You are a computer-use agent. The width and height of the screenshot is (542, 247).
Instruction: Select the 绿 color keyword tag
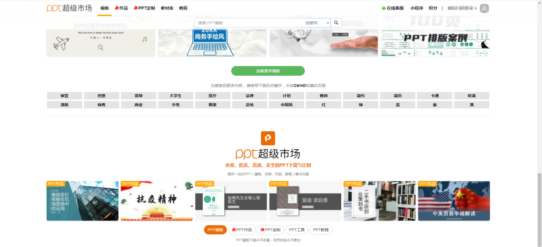click(x=360, y=105)
